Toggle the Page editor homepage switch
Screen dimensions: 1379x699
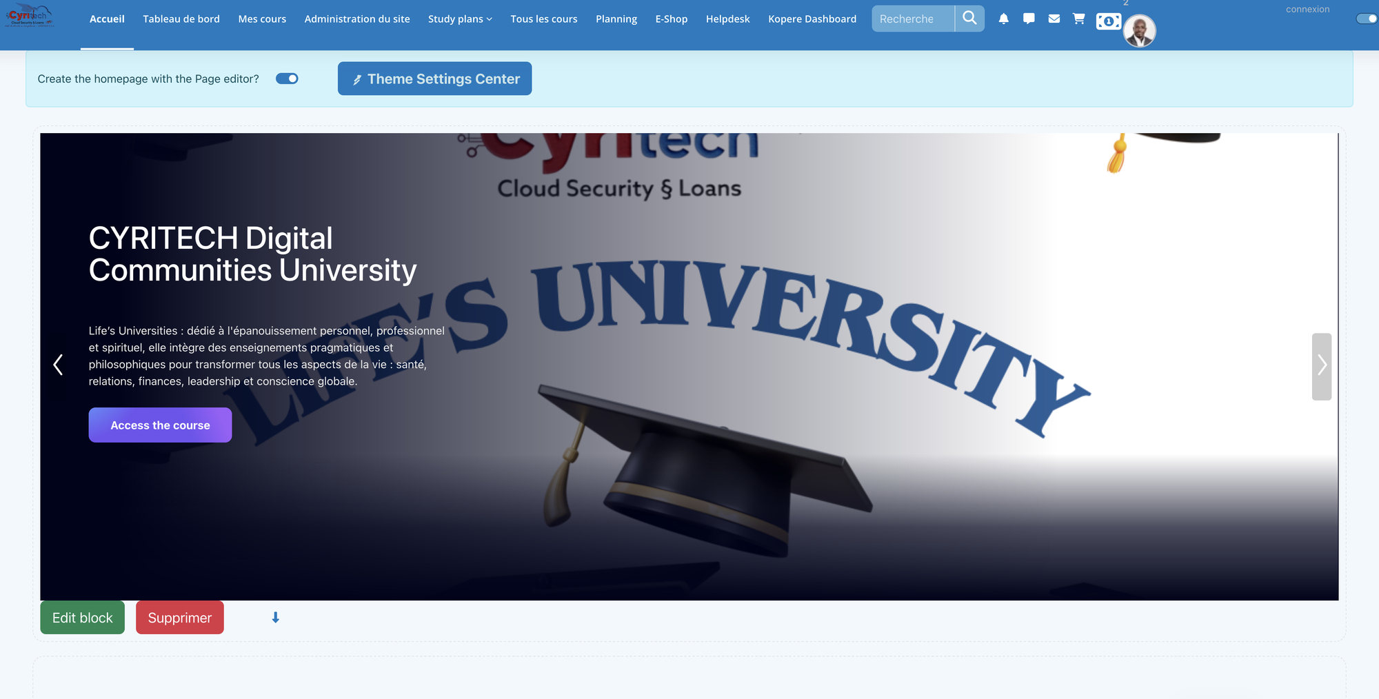[287, 79]
